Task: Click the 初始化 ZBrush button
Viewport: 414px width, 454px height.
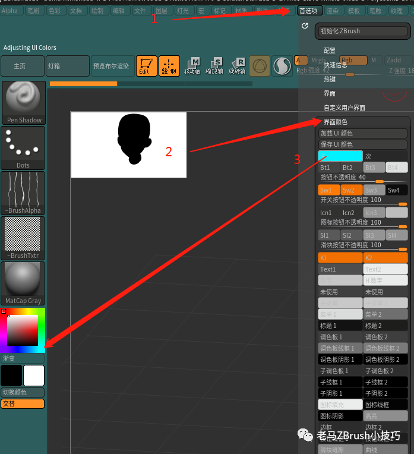Action: (363, 31)
